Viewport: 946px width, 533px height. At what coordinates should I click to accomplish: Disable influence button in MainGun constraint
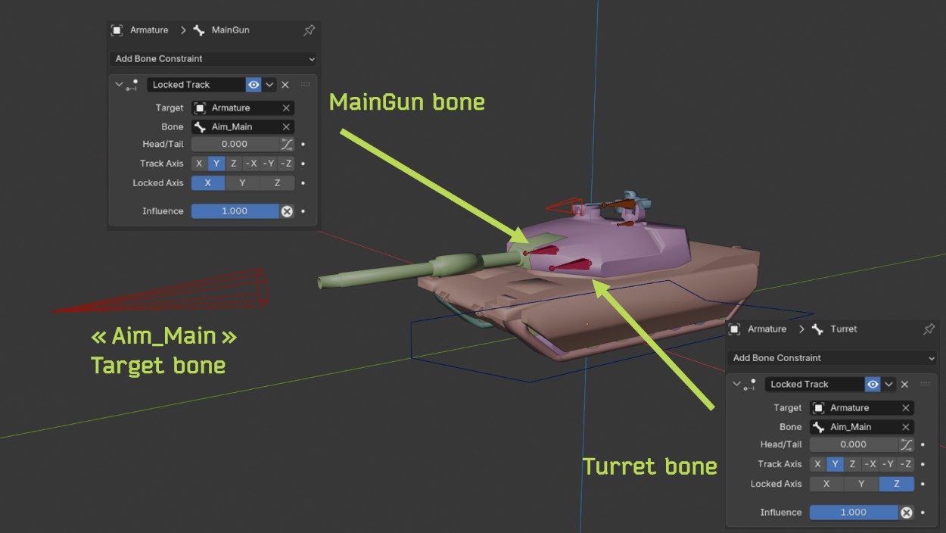[x=287, y=211]
